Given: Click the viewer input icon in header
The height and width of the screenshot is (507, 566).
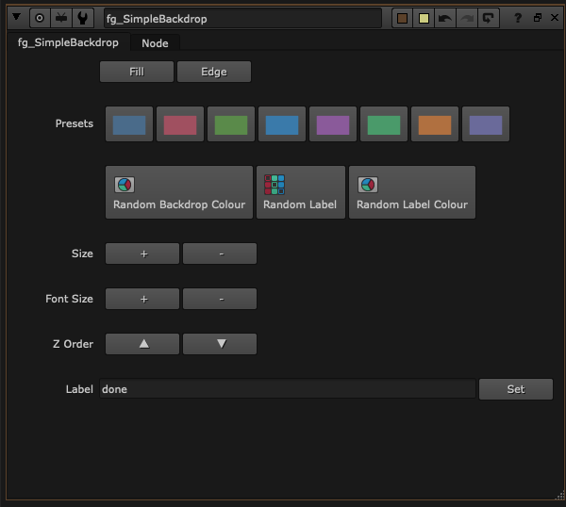Looking at the screenshot, I should click(x=61, y=18).
